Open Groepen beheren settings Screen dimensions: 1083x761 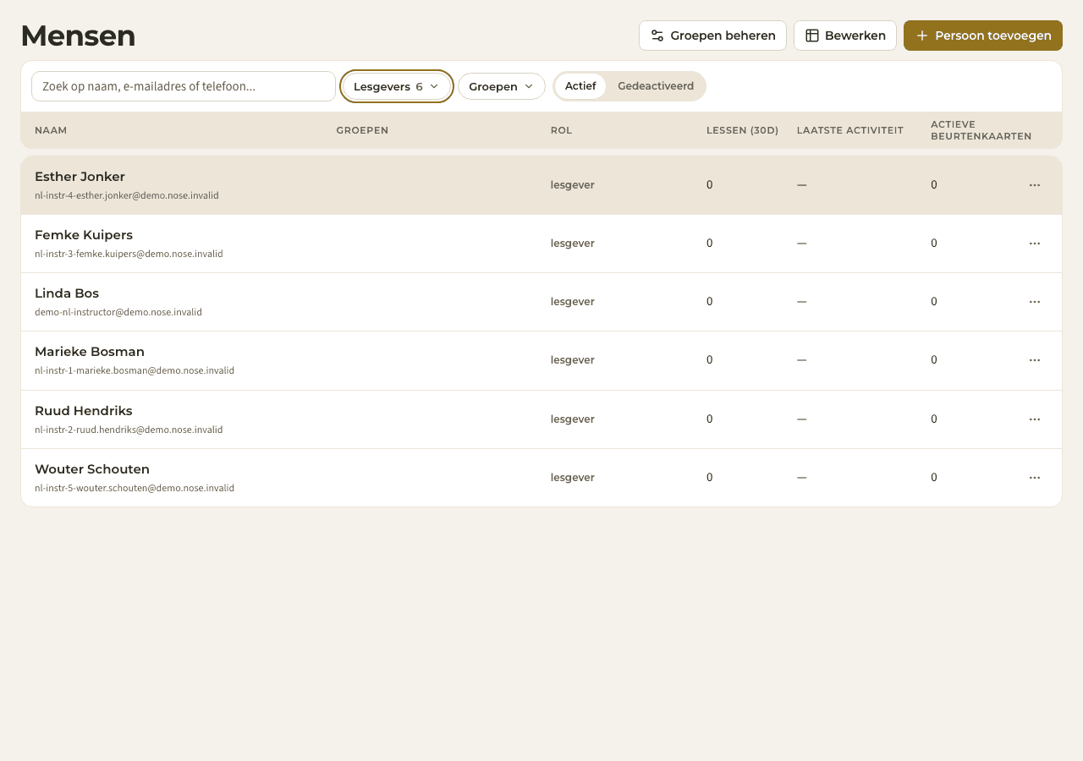point(712,36)
